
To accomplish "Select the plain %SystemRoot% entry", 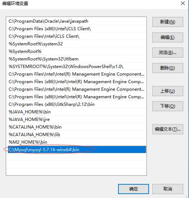I will click(x=77, y=51).
